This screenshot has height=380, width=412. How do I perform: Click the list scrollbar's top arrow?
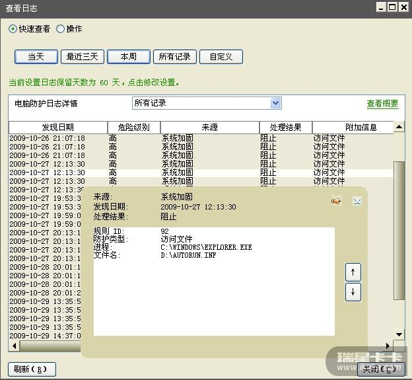(399, 126)
